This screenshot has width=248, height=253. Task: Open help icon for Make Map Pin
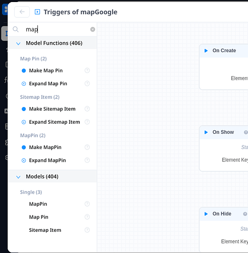[x=87, y=70]
